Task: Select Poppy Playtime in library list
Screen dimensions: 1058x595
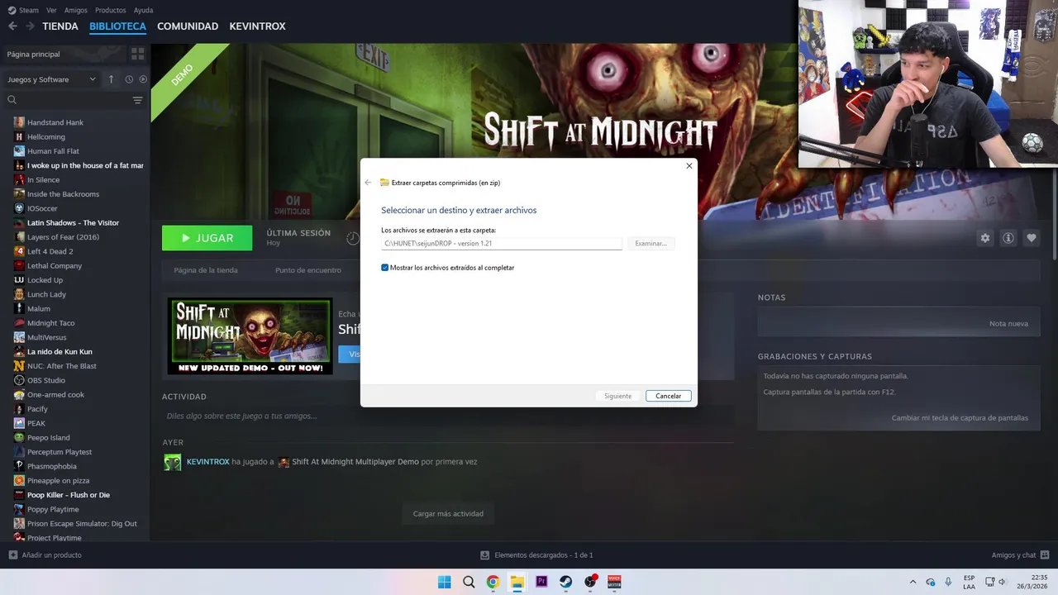Action: coord(53,509)
